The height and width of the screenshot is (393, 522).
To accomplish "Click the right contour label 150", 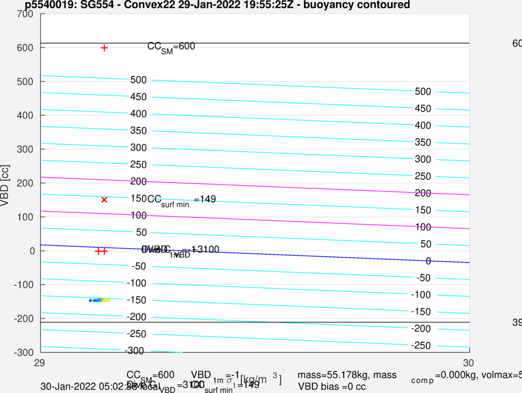I will (x=423, y=210).
